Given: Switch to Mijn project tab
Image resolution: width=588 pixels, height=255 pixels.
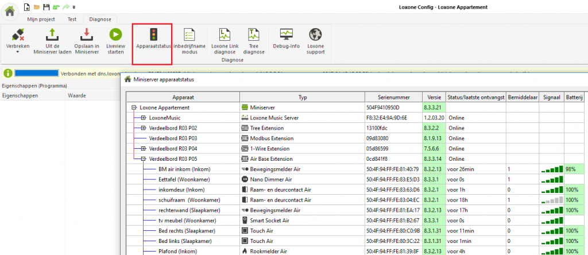Looking at the screenshot, I should 40,19.
